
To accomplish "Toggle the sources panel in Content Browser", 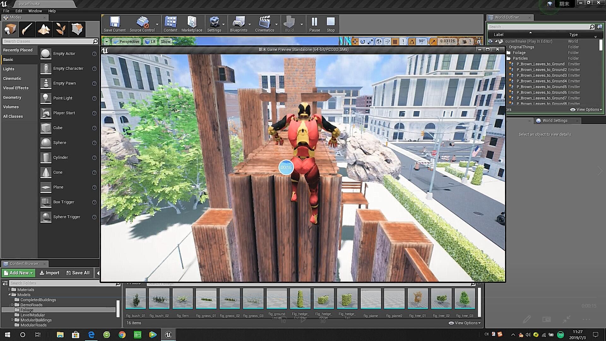I will tap(5, 283).
